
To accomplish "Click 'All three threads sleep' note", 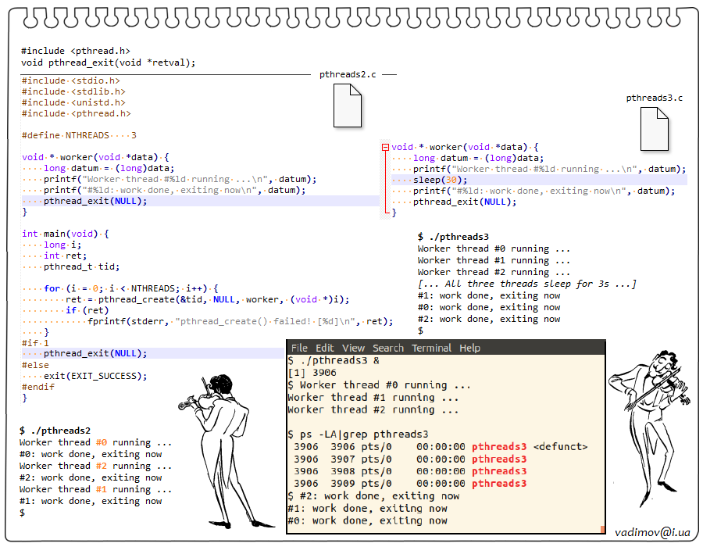I will point(526,284).
